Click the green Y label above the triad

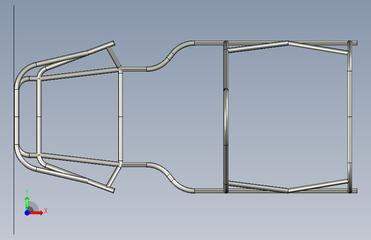(x=27, y=192)
